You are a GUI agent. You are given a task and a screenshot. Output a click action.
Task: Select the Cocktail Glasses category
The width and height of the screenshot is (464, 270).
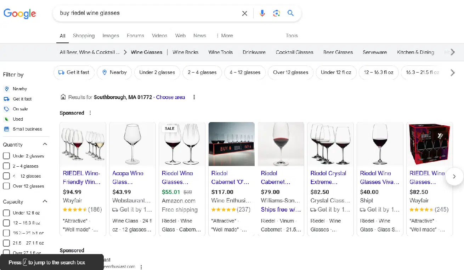(294, 52)
